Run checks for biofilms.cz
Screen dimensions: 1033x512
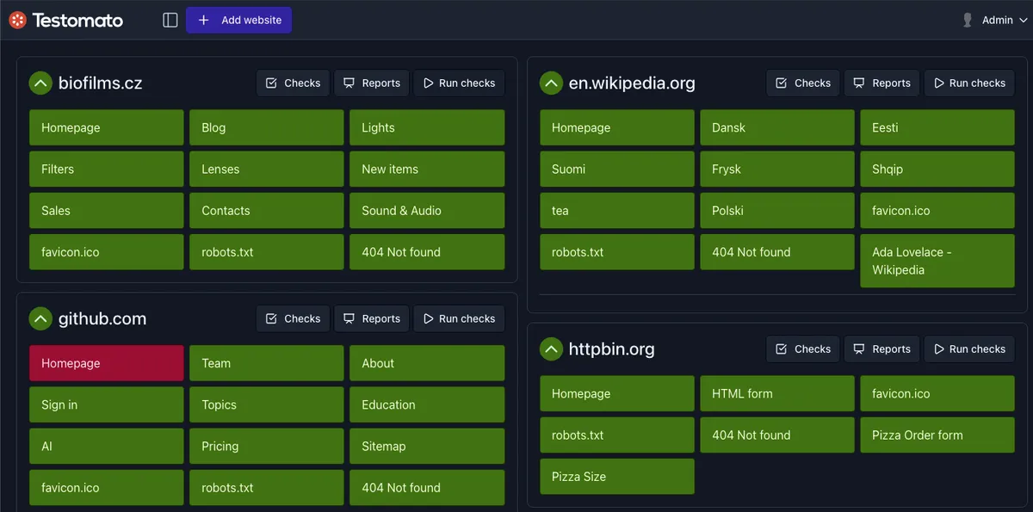pos(459,83)
